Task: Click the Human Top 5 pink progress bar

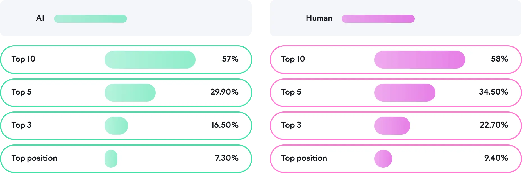Action: 405,93
